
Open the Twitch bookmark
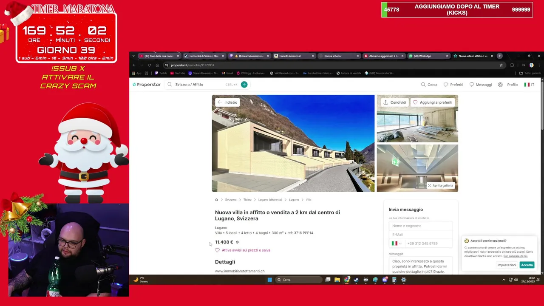point(161,73)
